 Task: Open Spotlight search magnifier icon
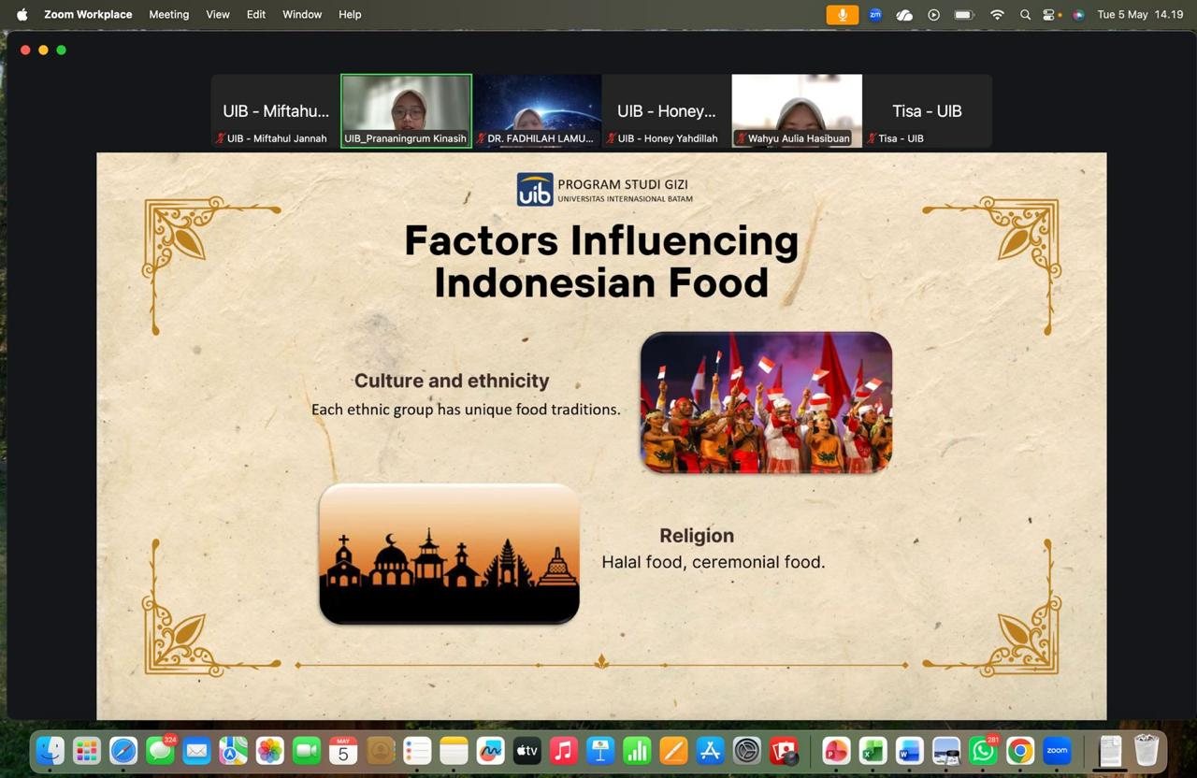click(1025, 15)
